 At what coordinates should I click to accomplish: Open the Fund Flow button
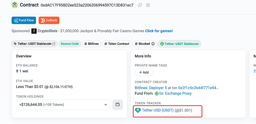point(24,20)
